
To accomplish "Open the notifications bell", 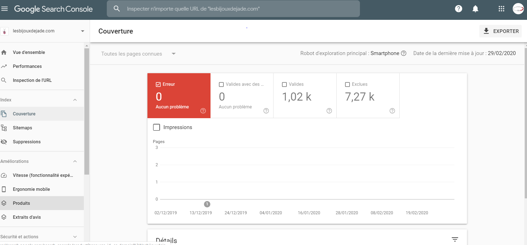I will point(475,9).
